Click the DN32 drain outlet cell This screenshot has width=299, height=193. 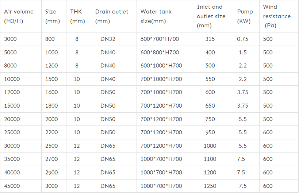108,39
